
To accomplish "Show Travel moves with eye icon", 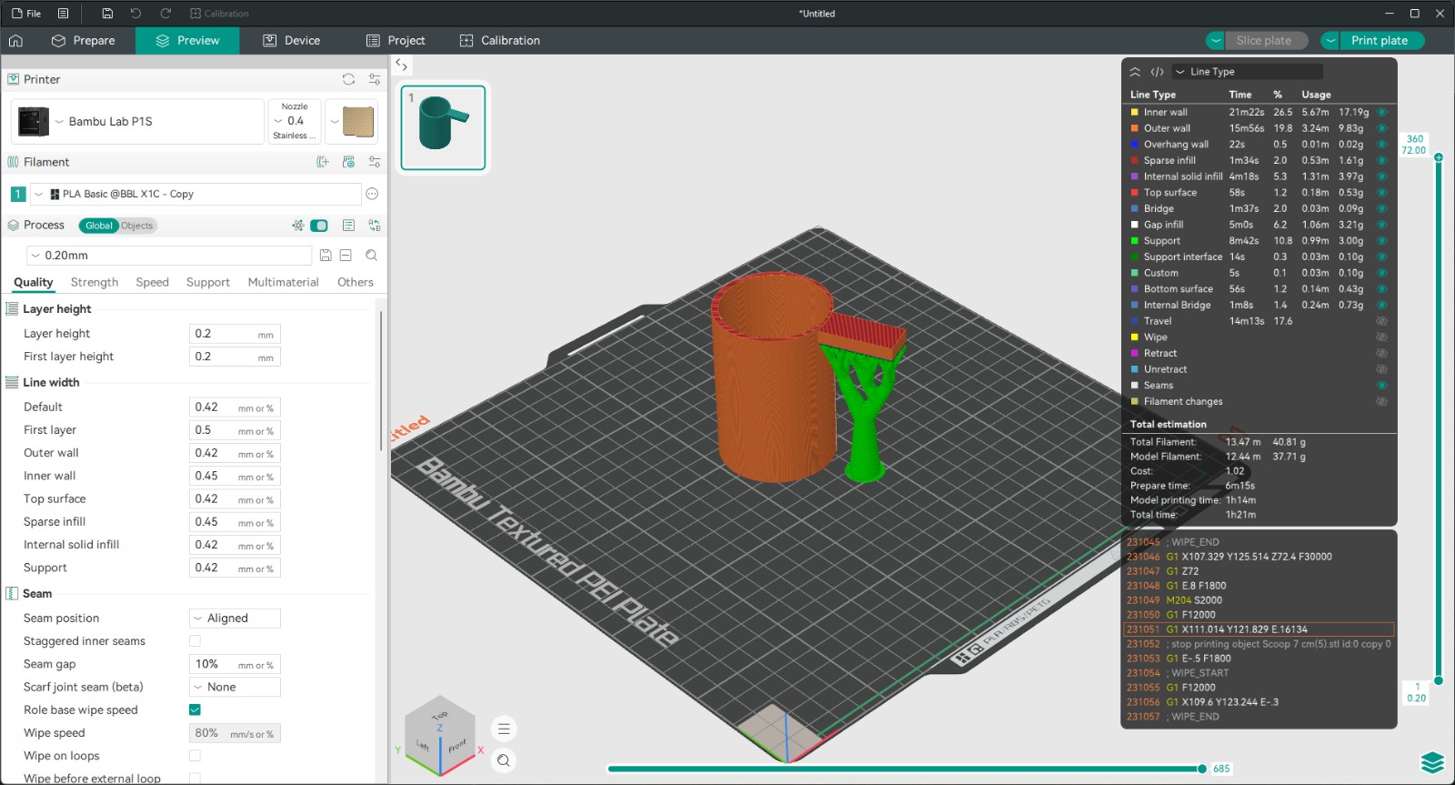I will click(x=1382, y=321).
